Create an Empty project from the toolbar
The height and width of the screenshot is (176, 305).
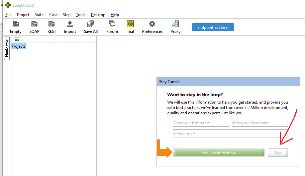click(x=16, y=27)
